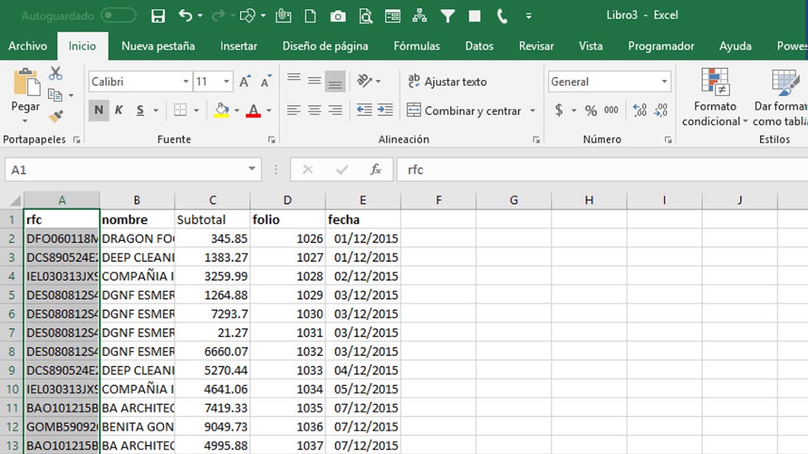The height and width of the screenshot is (454, 808).
Task: Click the formula bar containing rfc
Action: 602,170
